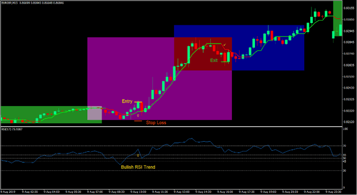Click the 9 Aug 04:00 time label
357x195 pixels.
point(51,192)
